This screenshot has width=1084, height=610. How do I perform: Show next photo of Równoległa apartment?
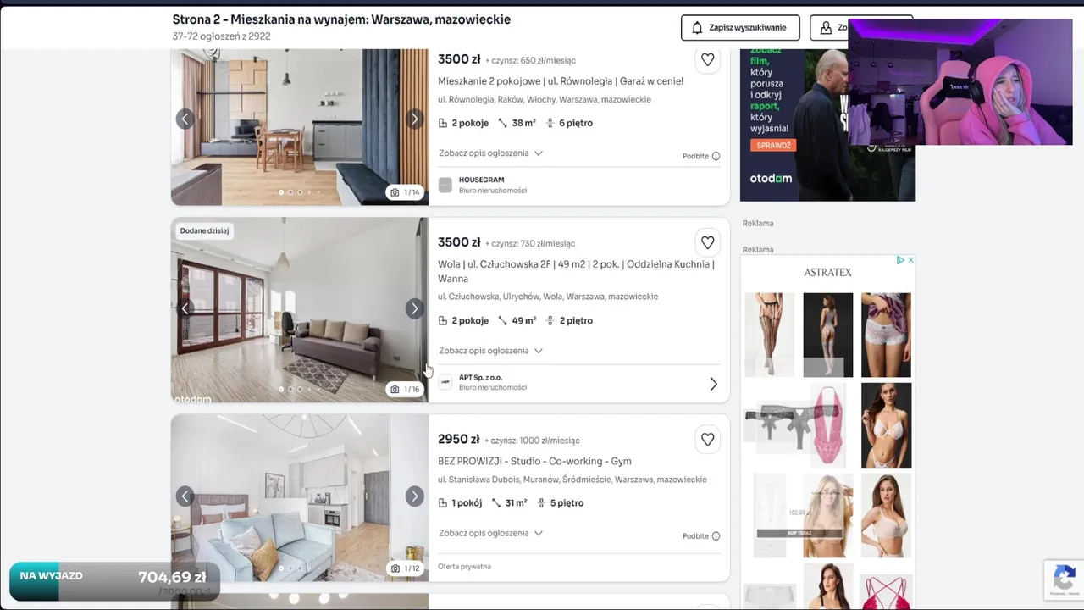click(414, 119)
